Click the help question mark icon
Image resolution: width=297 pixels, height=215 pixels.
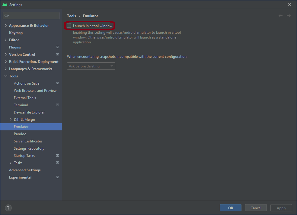coord(8,208)
